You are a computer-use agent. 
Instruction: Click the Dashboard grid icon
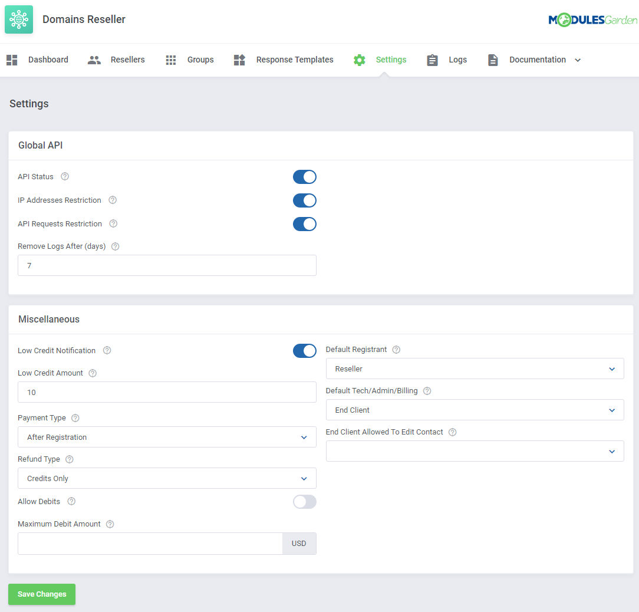12,60
